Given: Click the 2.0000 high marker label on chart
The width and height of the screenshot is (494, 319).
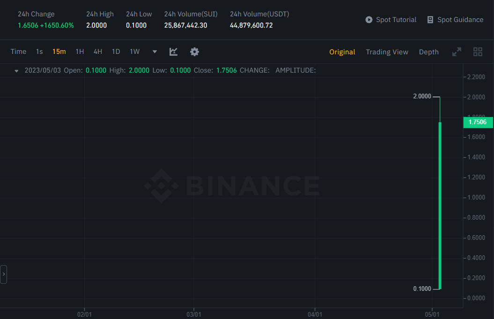Looking at the screenshot, I should click(x=422, y=96).
